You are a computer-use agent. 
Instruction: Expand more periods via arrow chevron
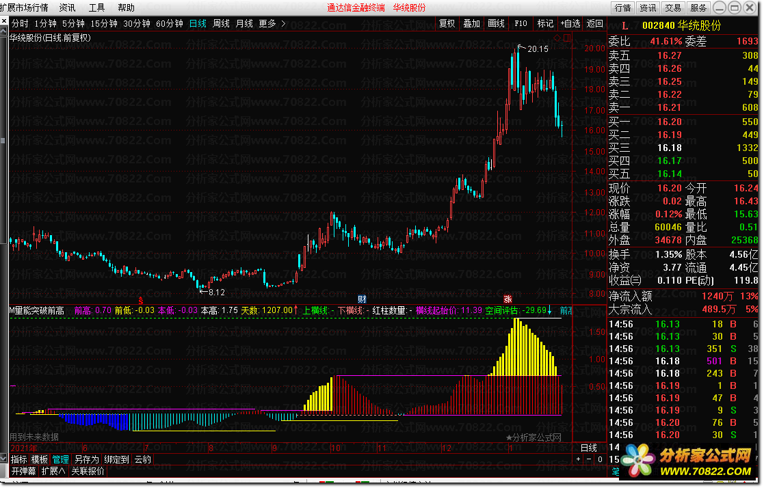pyautogui.click(x=284, y=23)
